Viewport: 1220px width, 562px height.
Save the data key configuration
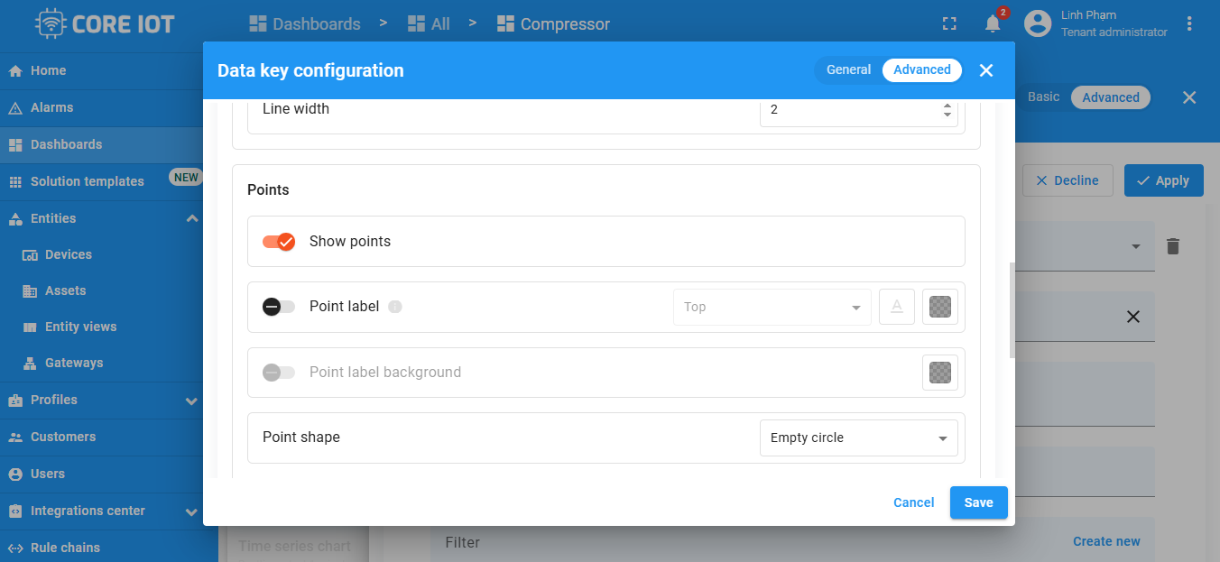978,502
